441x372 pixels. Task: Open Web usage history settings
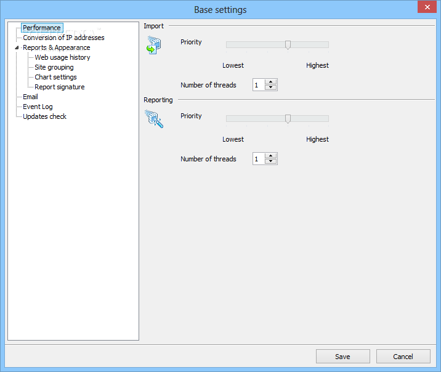tap(62, 57)
